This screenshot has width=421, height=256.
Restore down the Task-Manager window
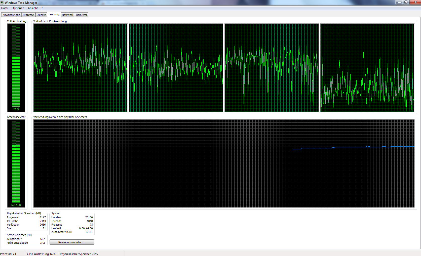[x=406, y=2]
